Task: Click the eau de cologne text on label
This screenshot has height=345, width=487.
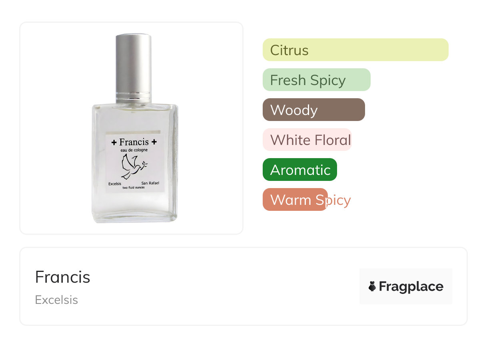Action: 134,150
